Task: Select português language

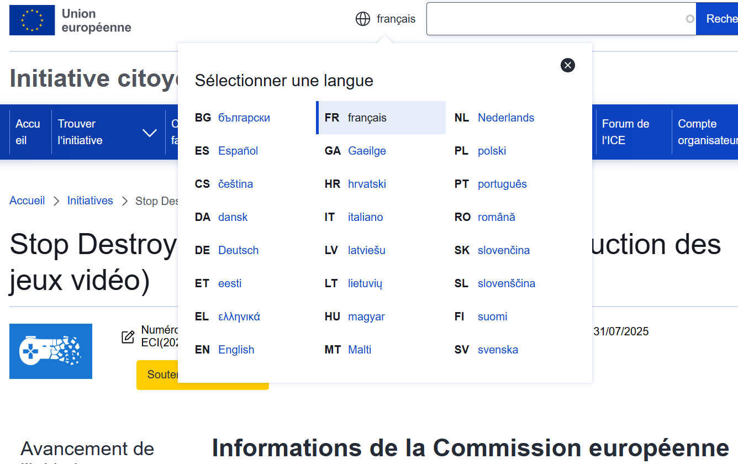Action: tap(502, 184)
